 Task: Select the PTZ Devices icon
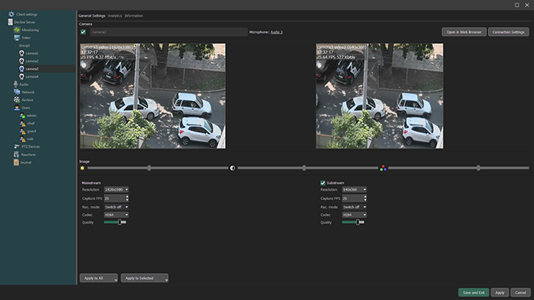pyautogui.click(x=17, y=147)
